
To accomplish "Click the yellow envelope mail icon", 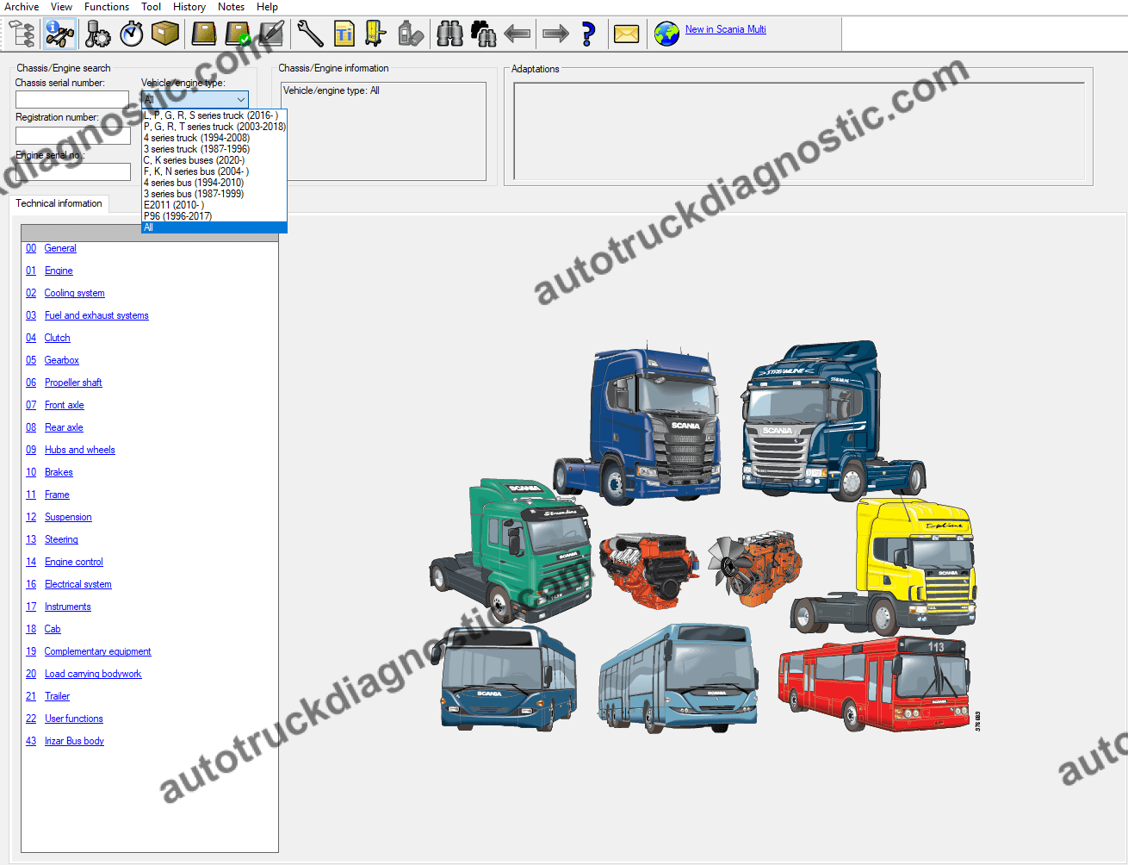I will point(626,34).
